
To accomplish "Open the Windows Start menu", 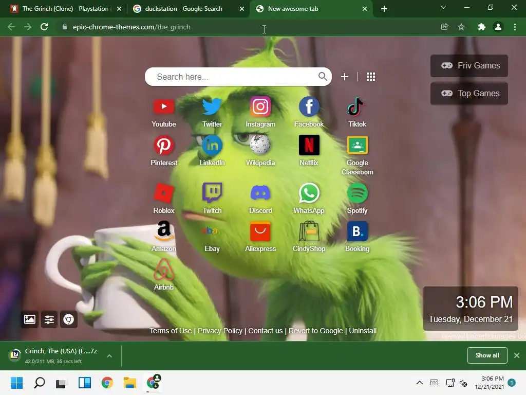I will pos(16,383).
